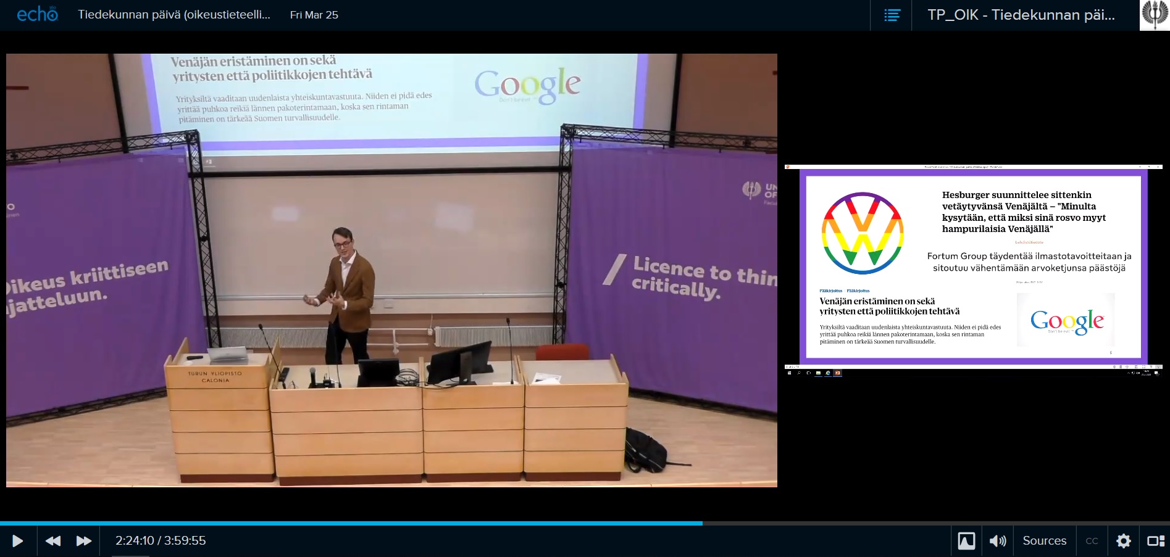The height and width of the screenshot is (557, 1170).
Task: Click the echo360 logo
Action: click(x=37, y=15)
